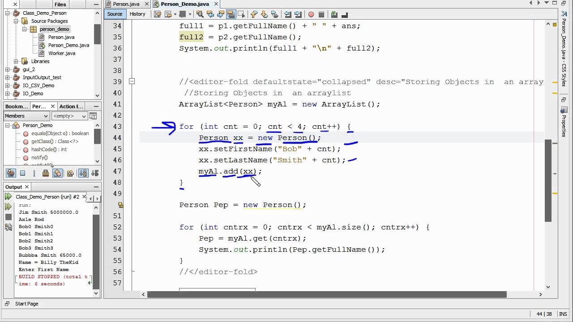Click Navigator javadoc window icon

tap(92, 116)
